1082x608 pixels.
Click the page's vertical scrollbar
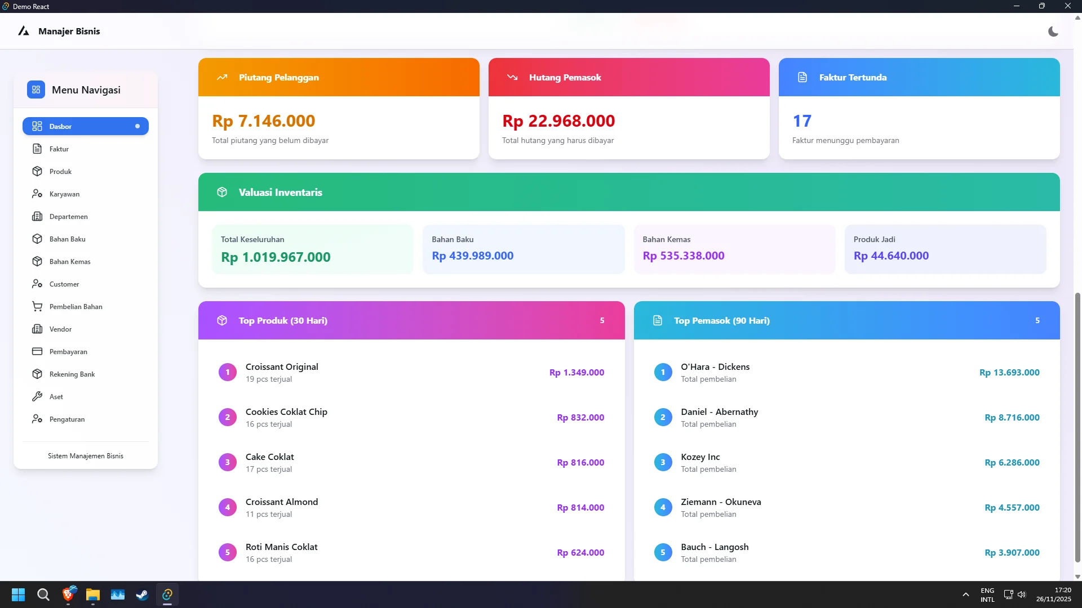1077,428
